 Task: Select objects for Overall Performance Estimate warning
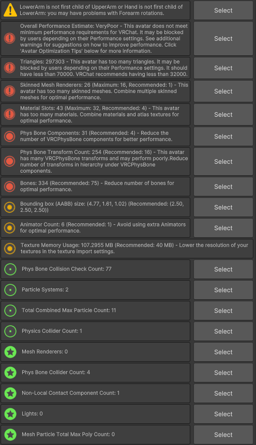point(223,39)
